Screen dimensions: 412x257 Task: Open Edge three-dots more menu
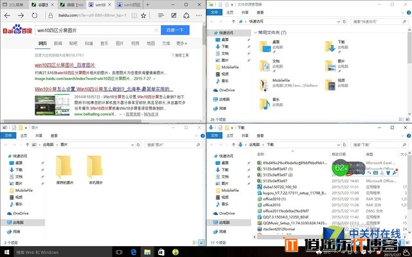199,15
